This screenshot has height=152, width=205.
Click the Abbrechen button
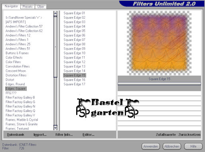[172, 146]
